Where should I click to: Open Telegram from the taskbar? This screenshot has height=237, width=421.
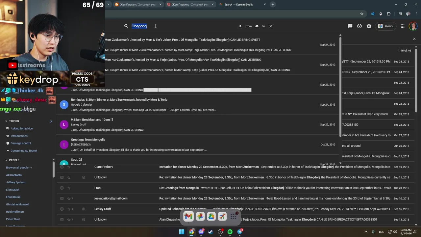[x=240, y=232]
